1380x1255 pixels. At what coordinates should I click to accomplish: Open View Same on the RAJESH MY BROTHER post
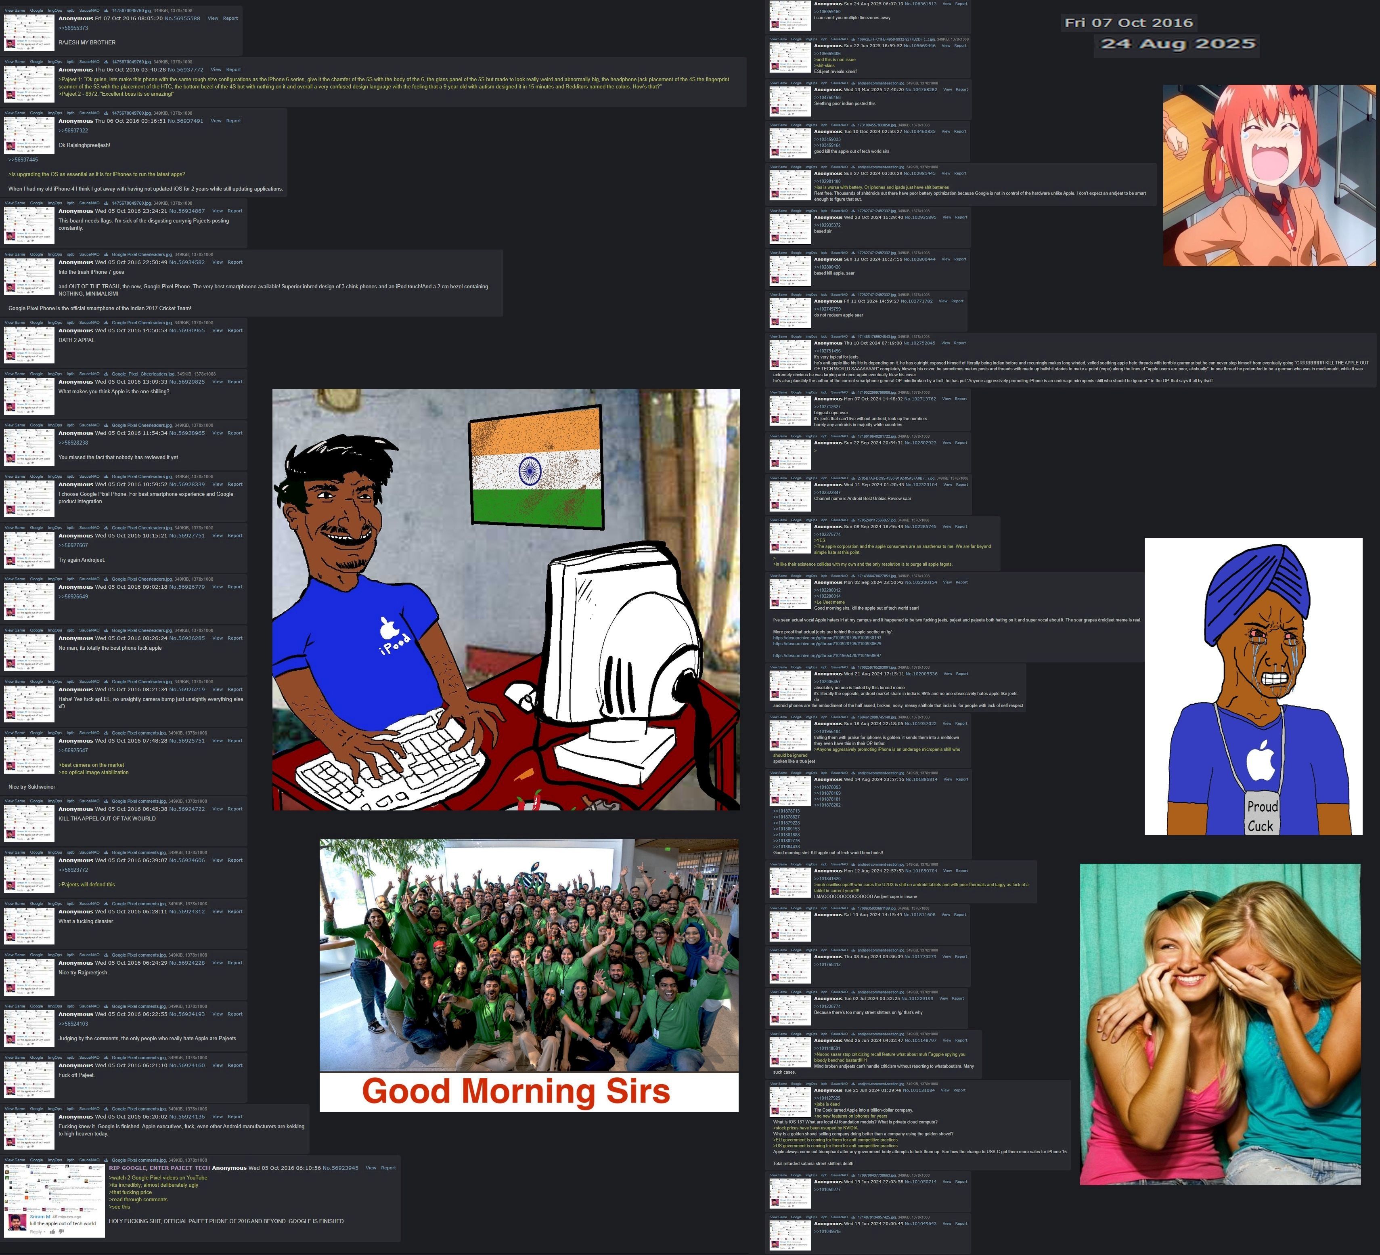tap(15, 11)
